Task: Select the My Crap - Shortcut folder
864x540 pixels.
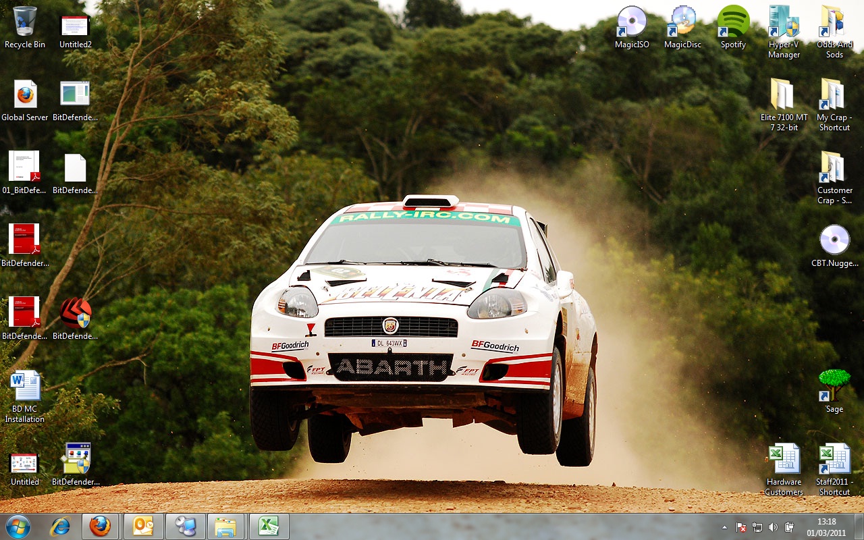Action: tap(834, 105)
